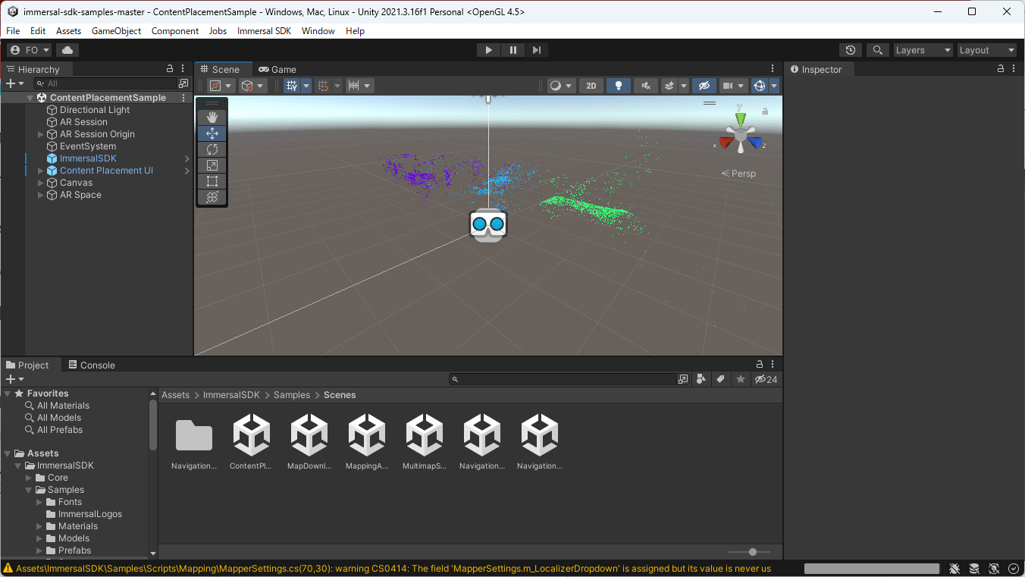Screen dimensions: 1025x577
Task: Click the favorites star search icon
Action: (741, 379)
